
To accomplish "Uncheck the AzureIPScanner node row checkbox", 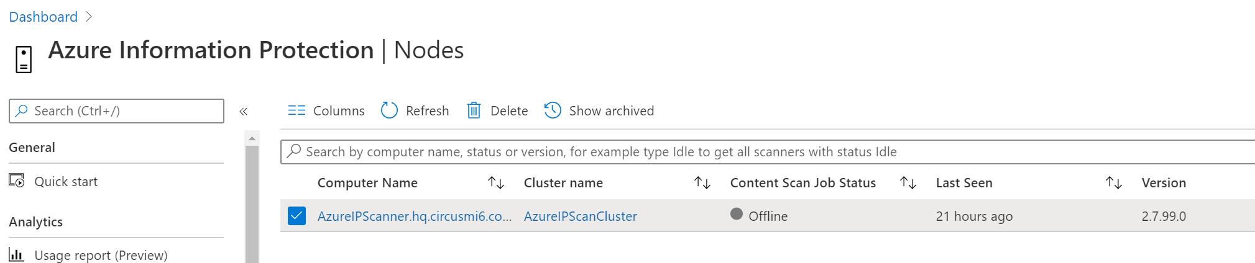I will pos(297,216).
